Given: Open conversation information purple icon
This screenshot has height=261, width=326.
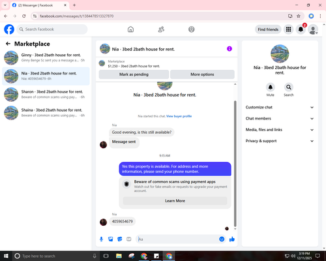Looking at the screenshot, I should click(x=230, y=49).
